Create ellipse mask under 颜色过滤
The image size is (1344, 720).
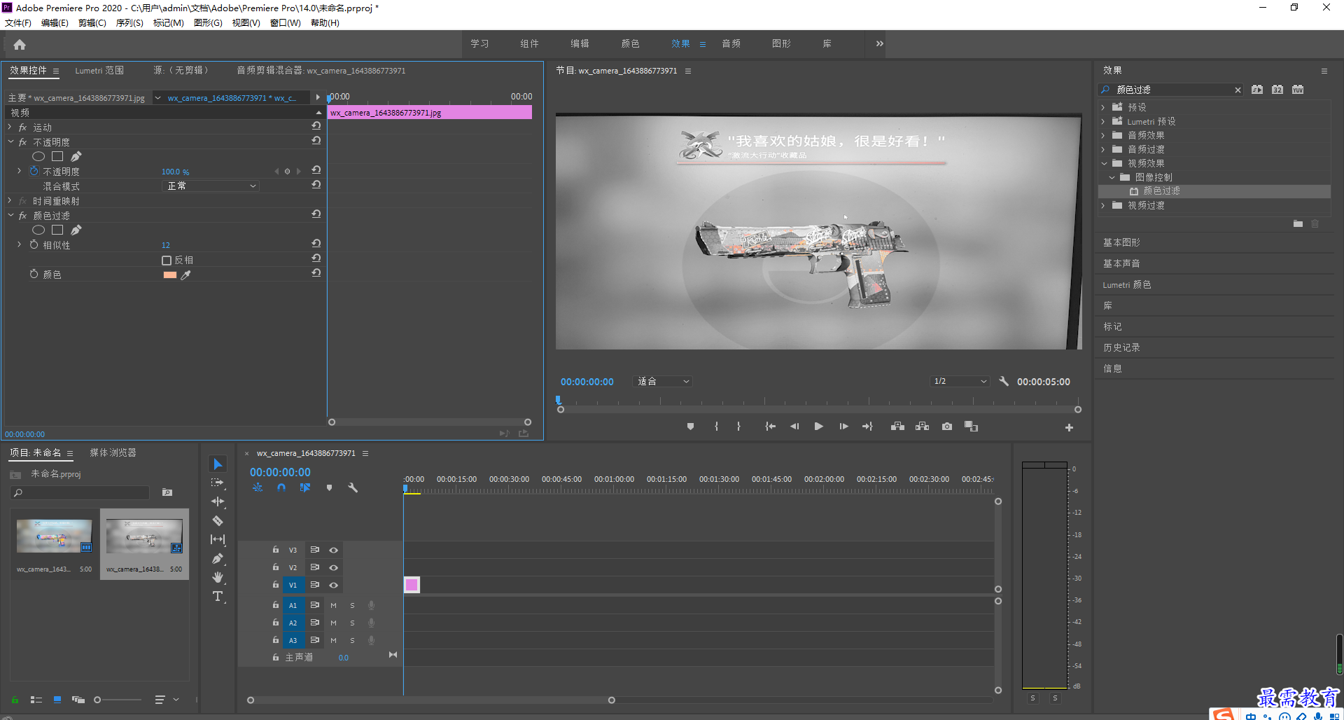(x=38, y=230)
